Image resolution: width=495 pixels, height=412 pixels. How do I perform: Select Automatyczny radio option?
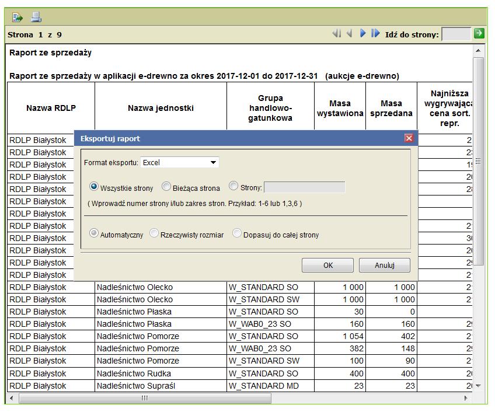coord(94,233)
